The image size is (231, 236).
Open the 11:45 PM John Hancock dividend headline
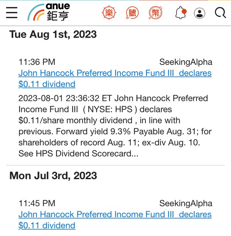pos(115,220)
